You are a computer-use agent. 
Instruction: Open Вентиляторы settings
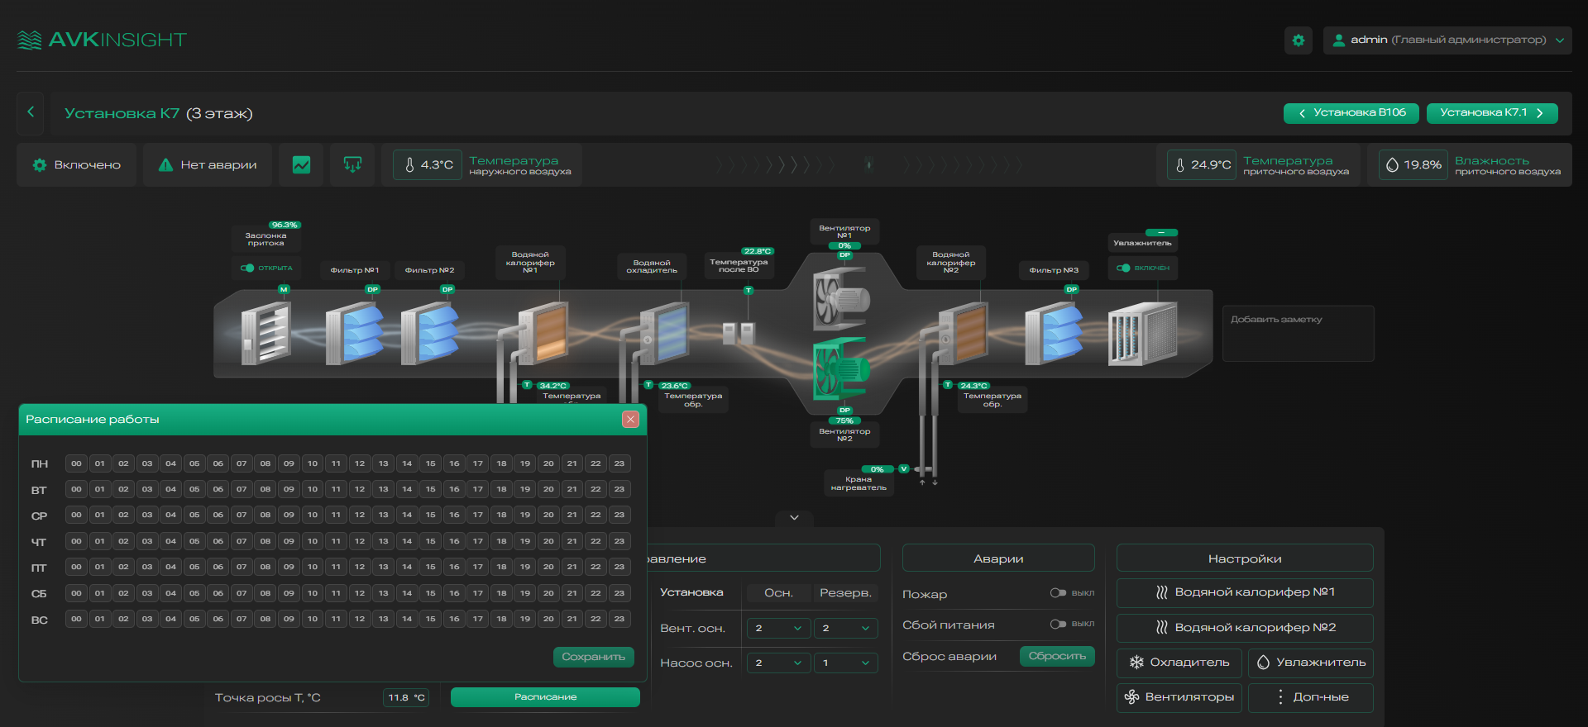1179,697
